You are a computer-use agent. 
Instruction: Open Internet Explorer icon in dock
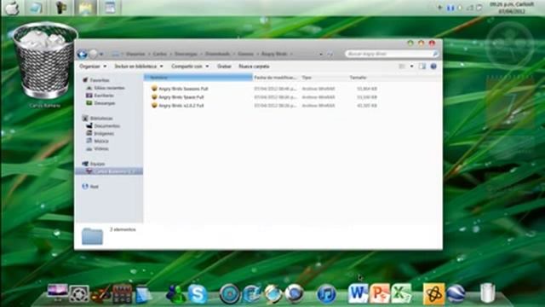pyautogui.click(x=251, y=294)
